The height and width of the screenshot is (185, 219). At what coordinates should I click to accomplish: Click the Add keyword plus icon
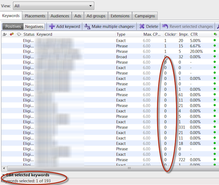52,27
